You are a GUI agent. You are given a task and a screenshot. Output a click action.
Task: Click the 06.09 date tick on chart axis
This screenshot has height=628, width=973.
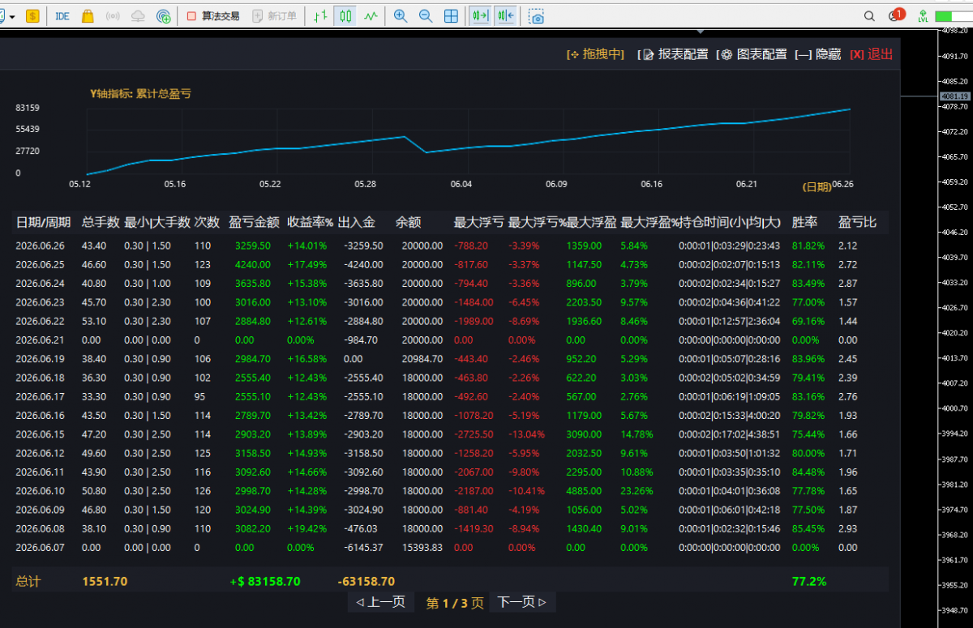tap(556, 185)
